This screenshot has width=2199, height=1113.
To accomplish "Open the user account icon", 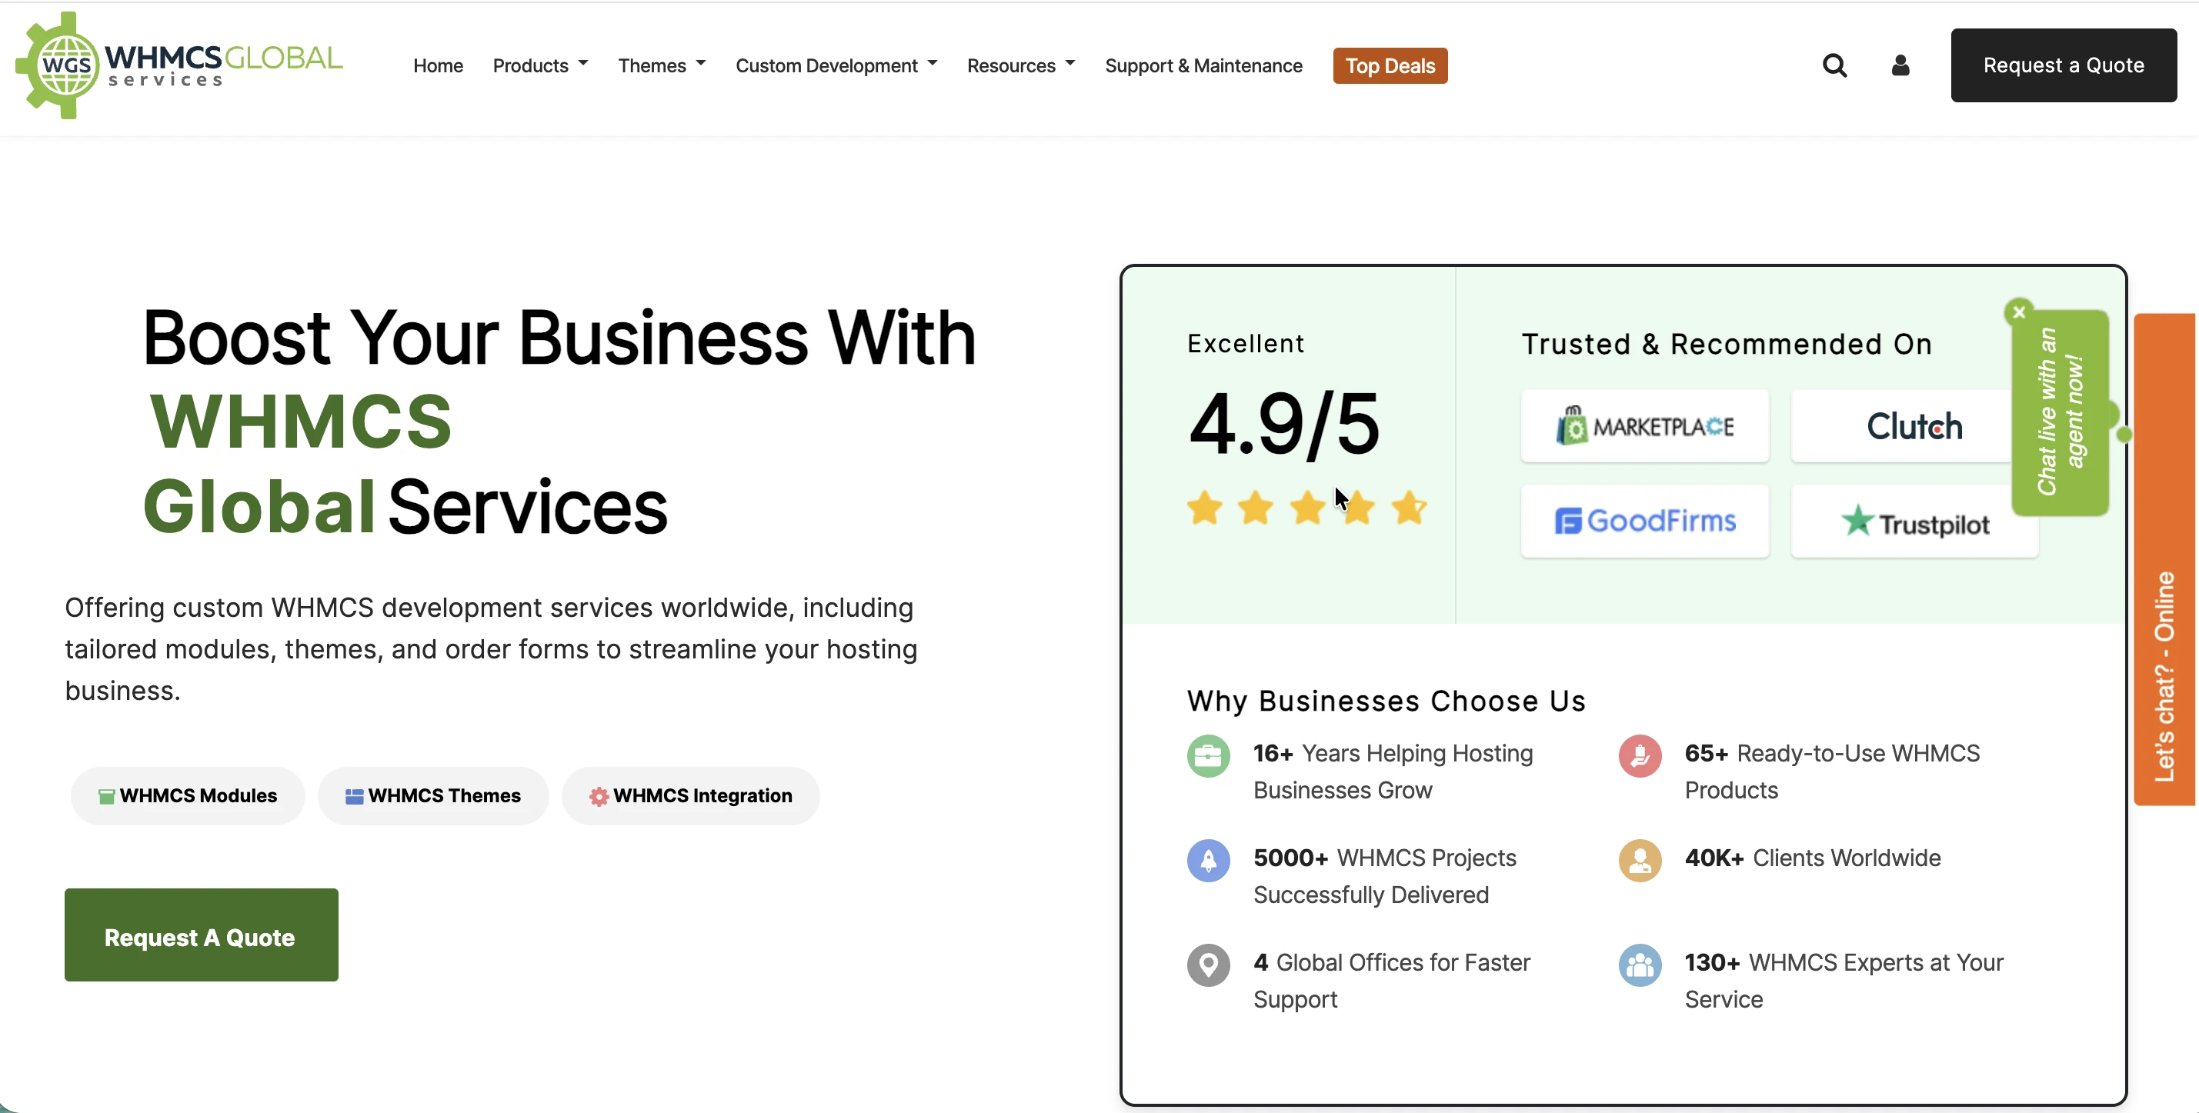I will (1900, 65).
